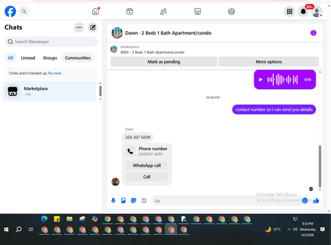The height and width of the screenshot is (245, 331).
Task: Open the Facebook logo home link
Action: (11, 11)
